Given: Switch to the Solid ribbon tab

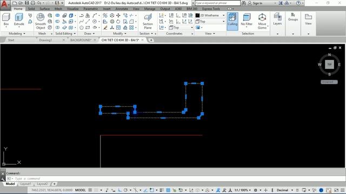Looking at the screenshot, I should coord(31,9).
